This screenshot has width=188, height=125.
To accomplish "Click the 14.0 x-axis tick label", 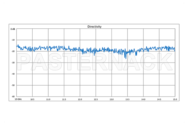I will click(x=143, y=99).
